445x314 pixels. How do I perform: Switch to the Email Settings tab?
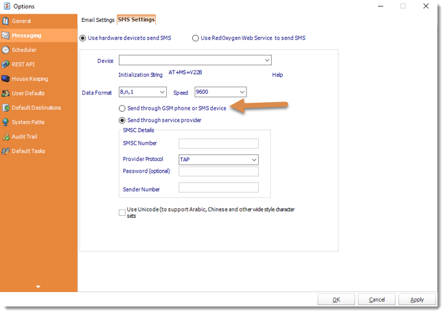tap(98, 20)
